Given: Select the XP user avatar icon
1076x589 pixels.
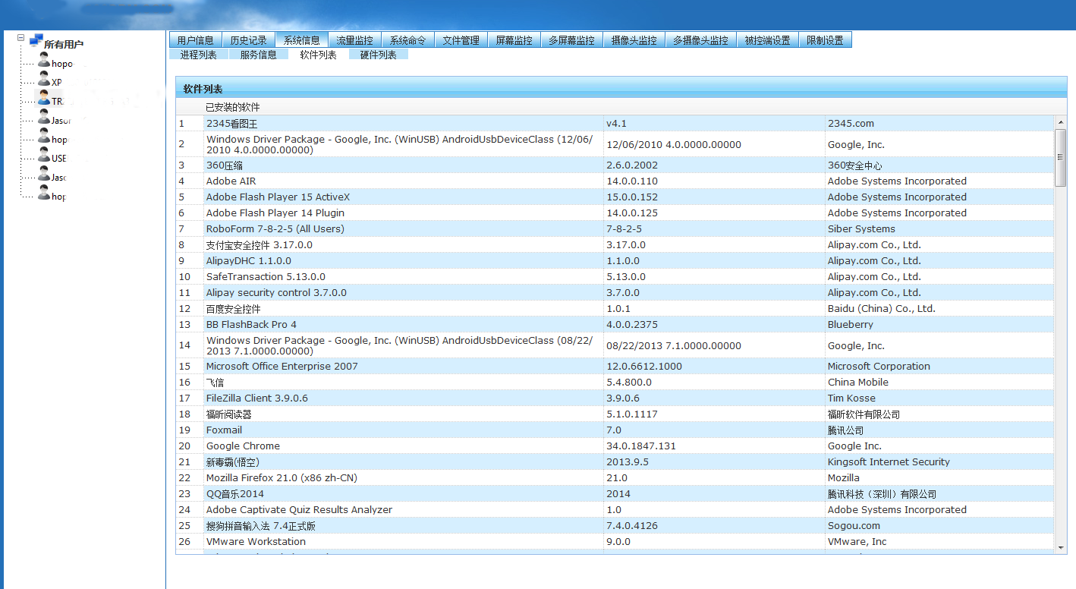Looking at the screenshot, I should pos(44,80).
